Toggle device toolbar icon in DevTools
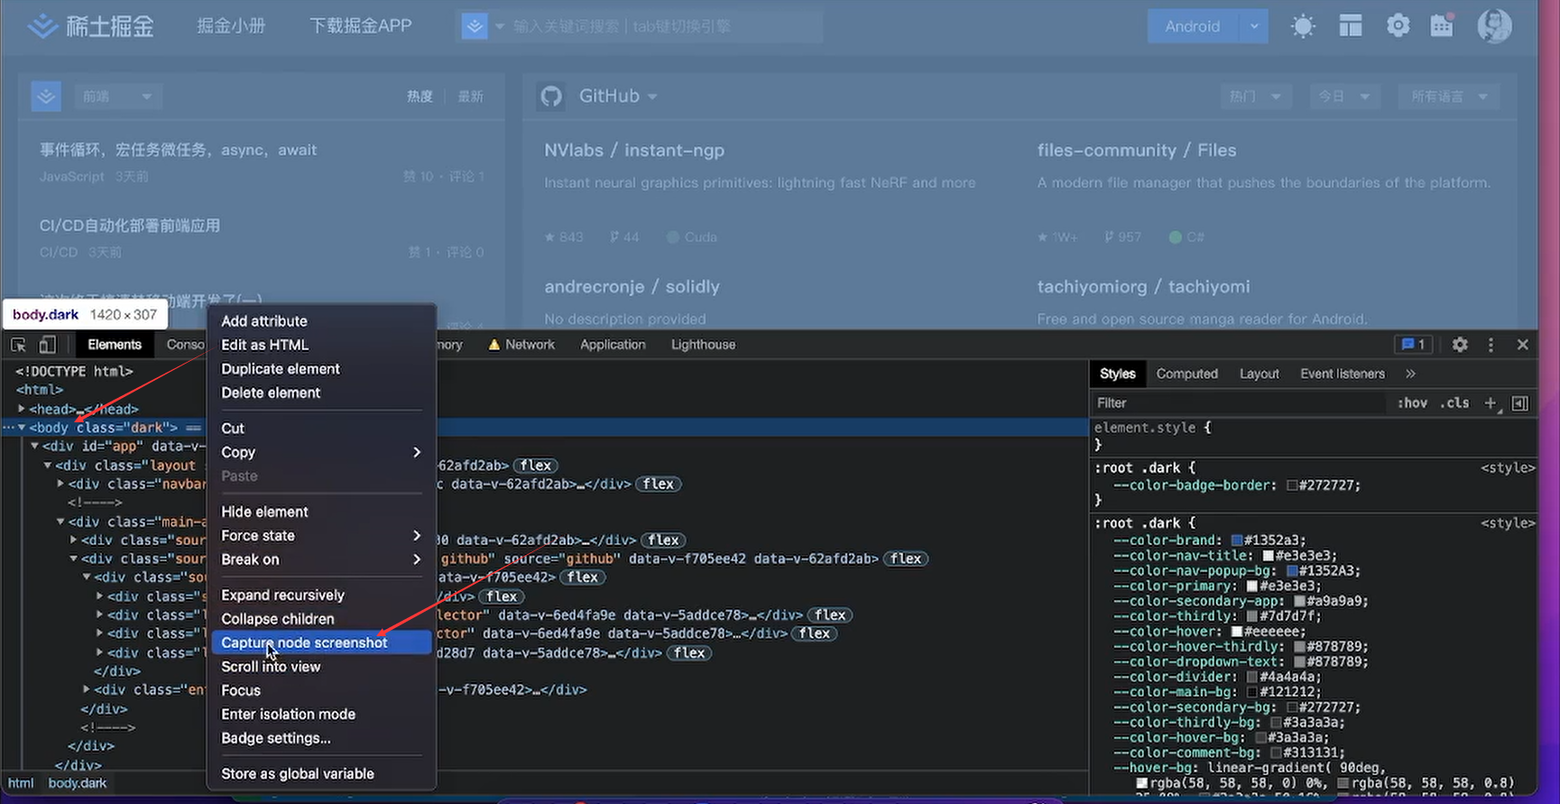 click(47, 345)
